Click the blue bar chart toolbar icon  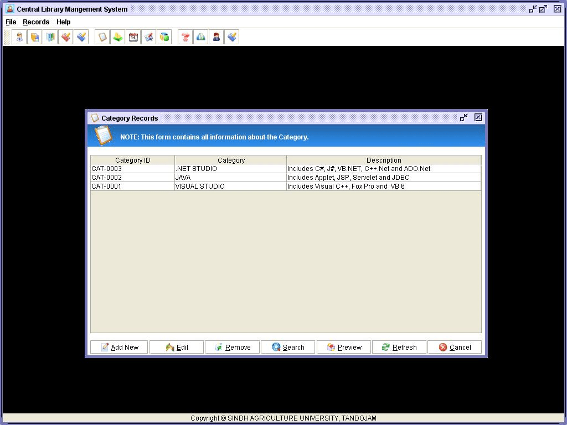[x=201, y=37]
